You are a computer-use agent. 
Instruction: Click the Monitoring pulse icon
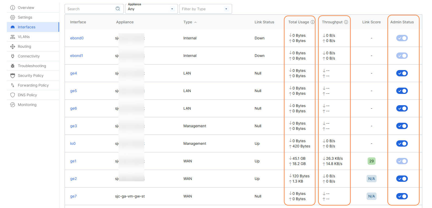coord(13,105)
